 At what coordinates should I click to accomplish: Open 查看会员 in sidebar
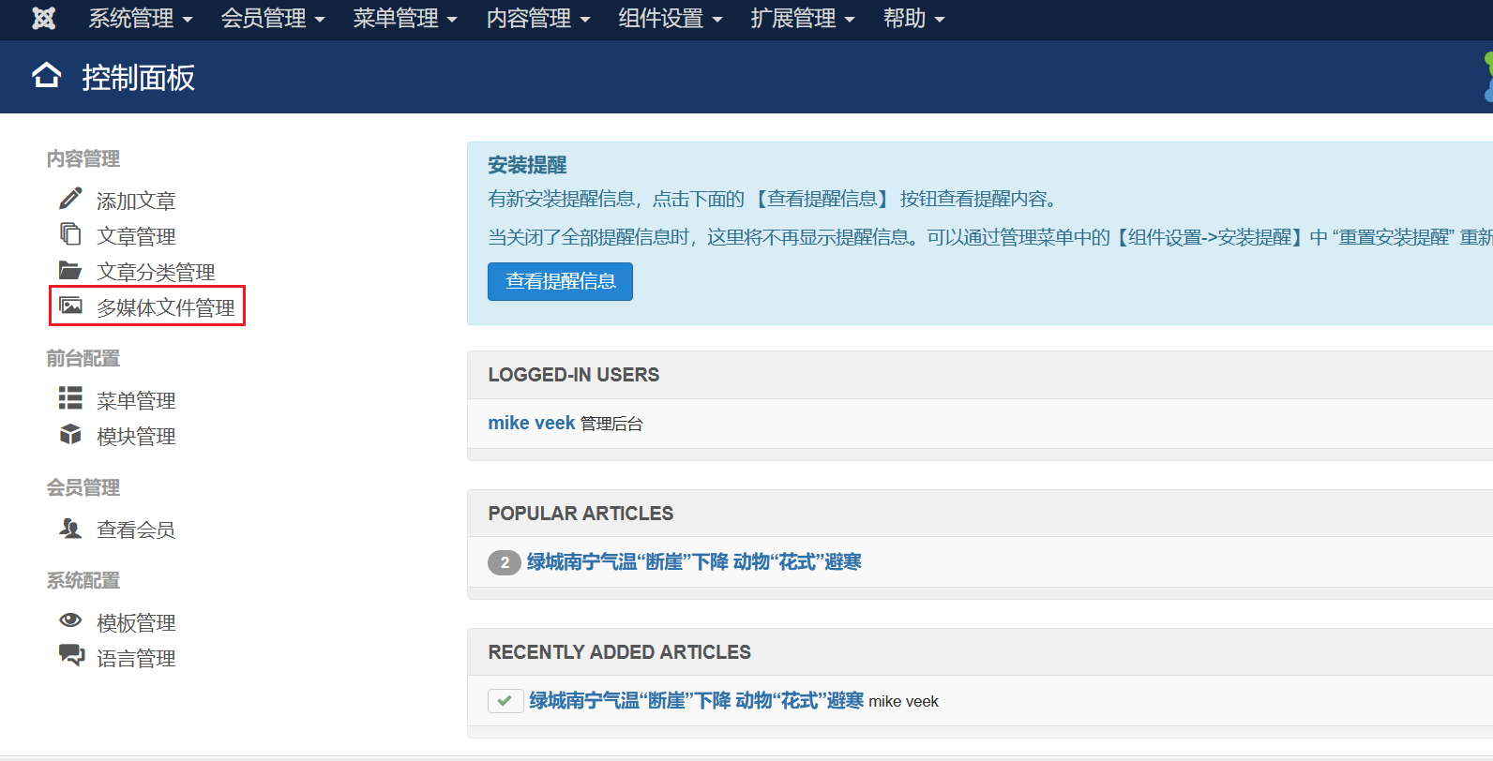coord(136,530)
